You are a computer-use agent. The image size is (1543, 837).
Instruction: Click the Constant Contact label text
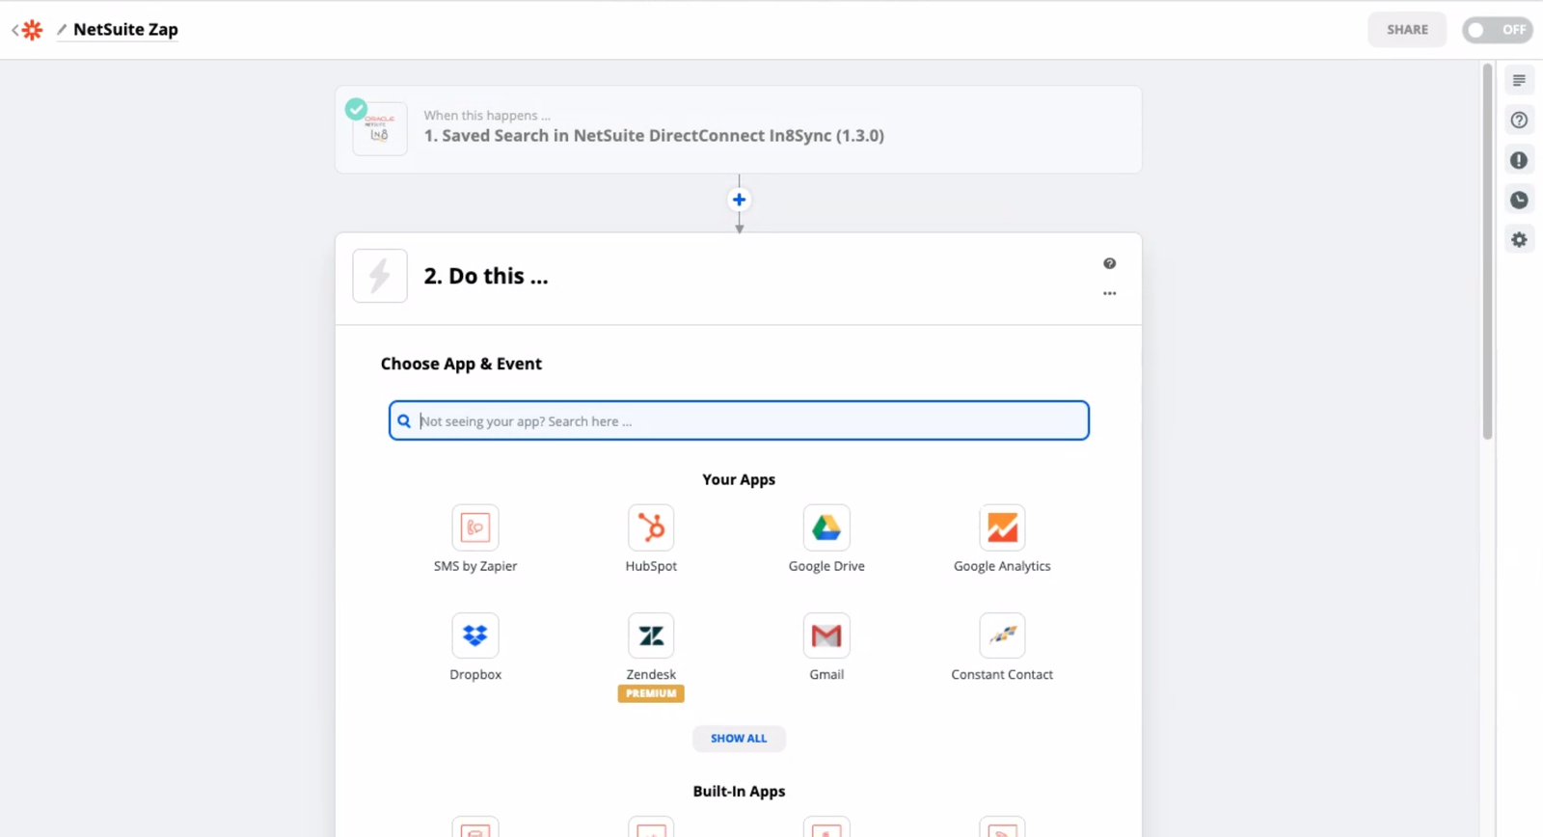(x=1002, y=674)
